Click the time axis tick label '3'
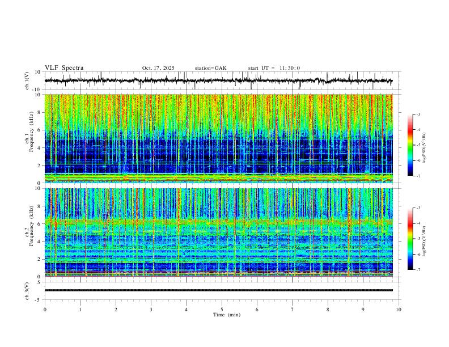Viewport: 449px width, 347px height. 151,310
